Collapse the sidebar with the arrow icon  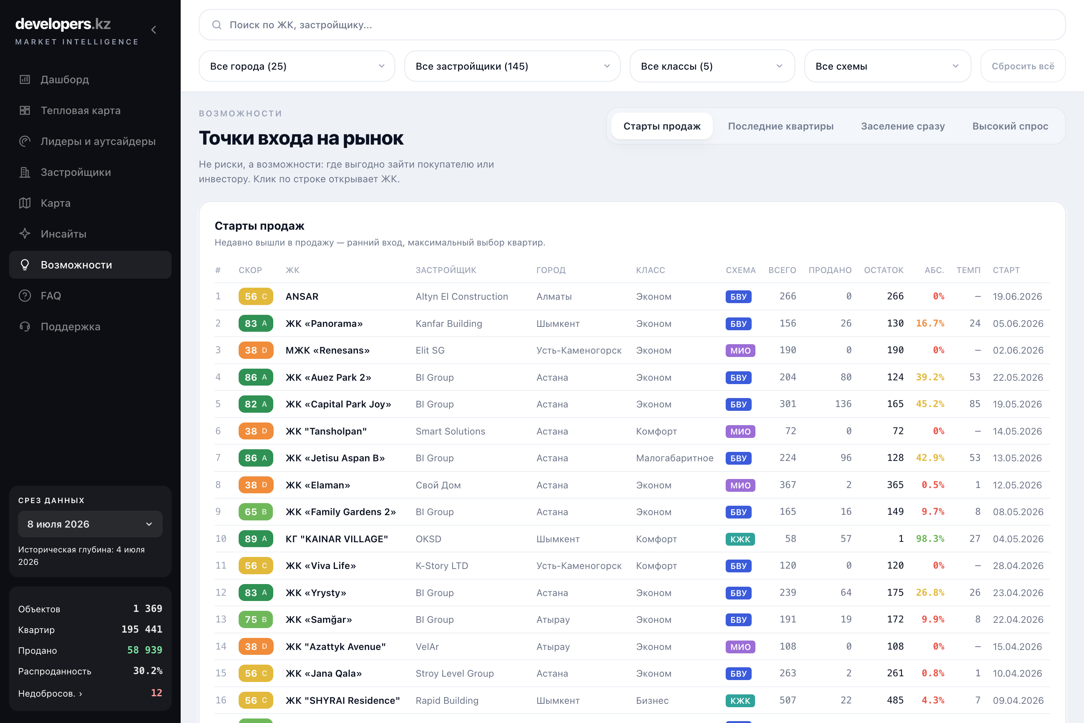tap(154, 30)
